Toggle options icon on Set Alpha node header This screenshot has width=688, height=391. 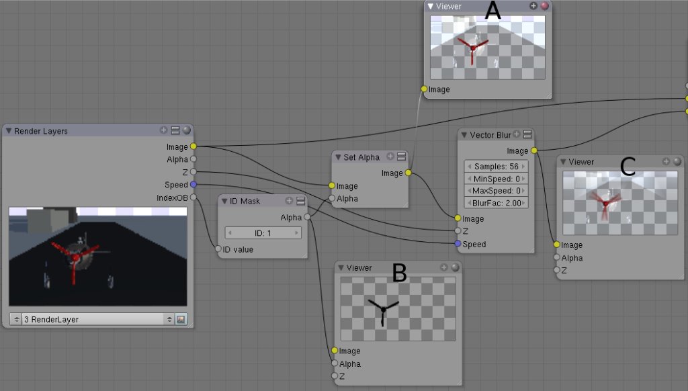[x=402, y=157]
